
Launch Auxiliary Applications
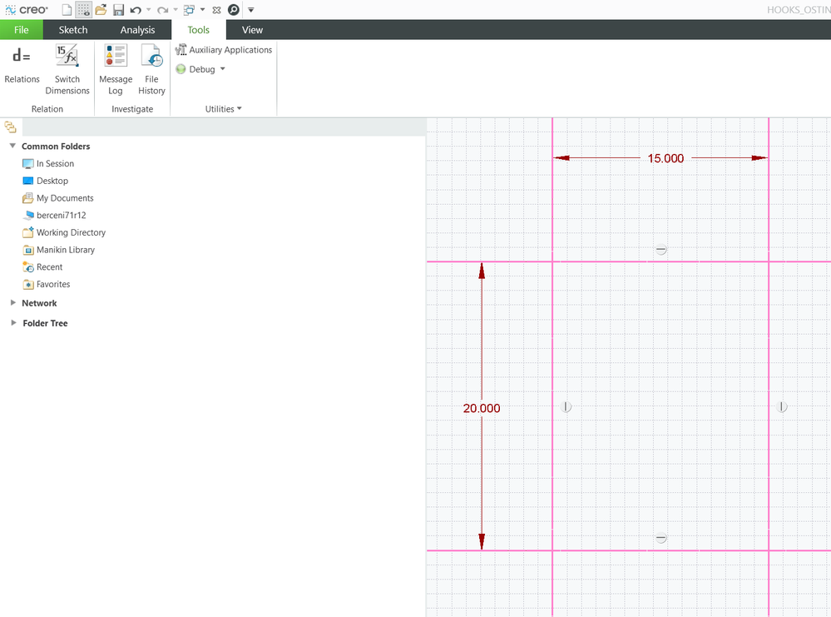tap(224, 50)
